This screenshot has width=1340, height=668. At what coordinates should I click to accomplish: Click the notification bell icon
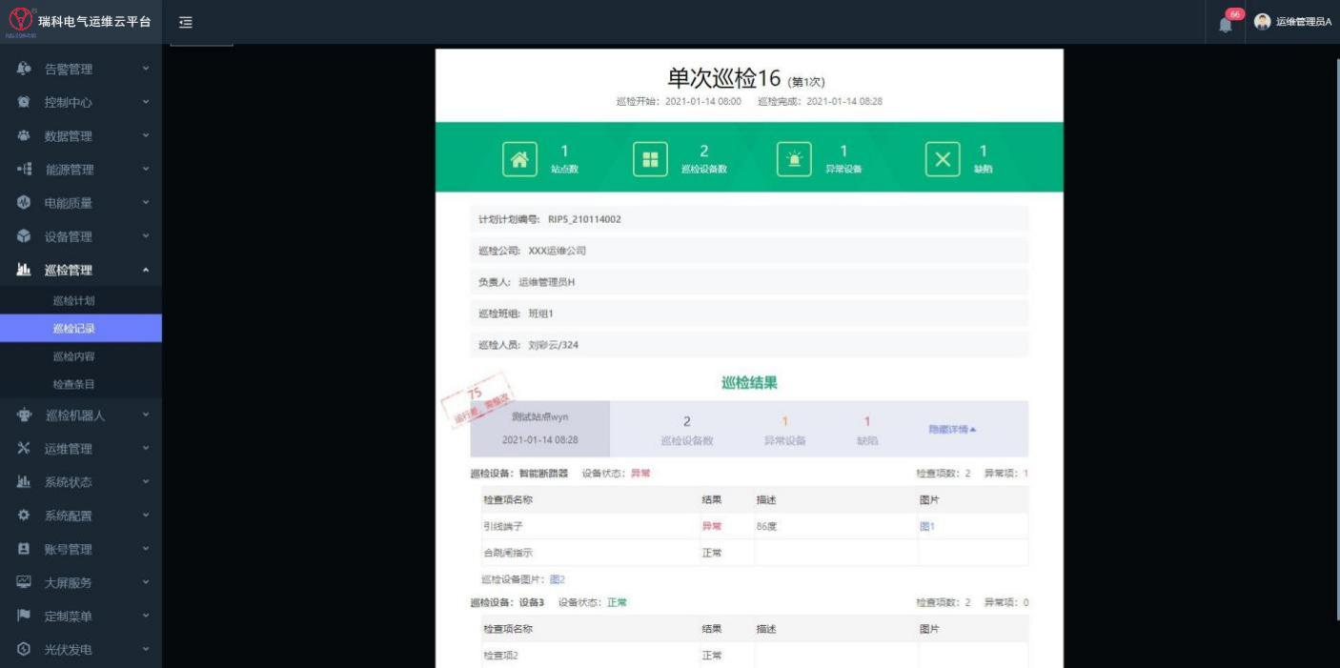coord(1226,24)
